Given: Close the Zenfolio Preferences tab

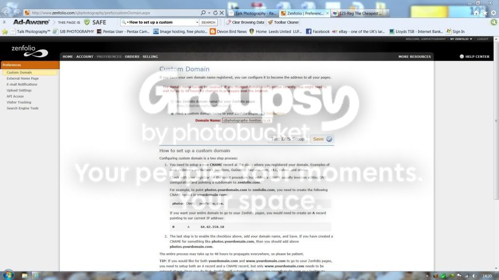Looking at the screenshot, I should (327, 13).
